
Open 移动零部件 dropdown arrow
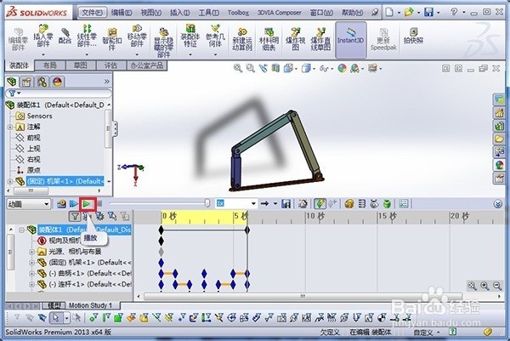click(x=137, y=54)
